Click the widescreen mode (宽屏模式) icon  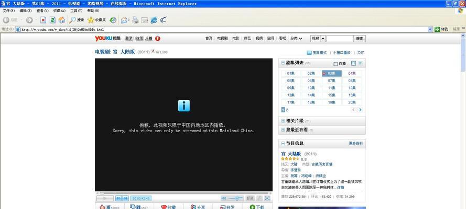click(309, 53)
